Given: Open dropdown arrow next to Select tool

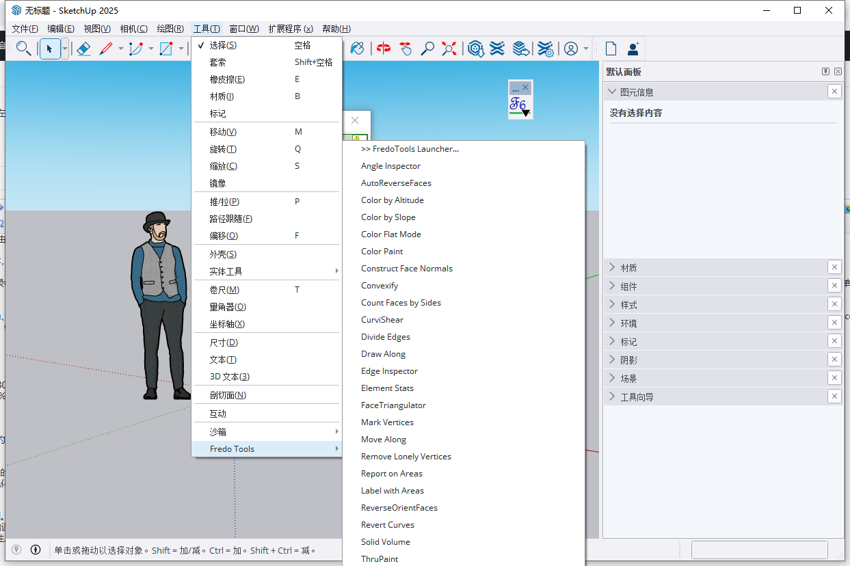Looking at the screenshot, I should pyautogui.click(x=65, y=49).
